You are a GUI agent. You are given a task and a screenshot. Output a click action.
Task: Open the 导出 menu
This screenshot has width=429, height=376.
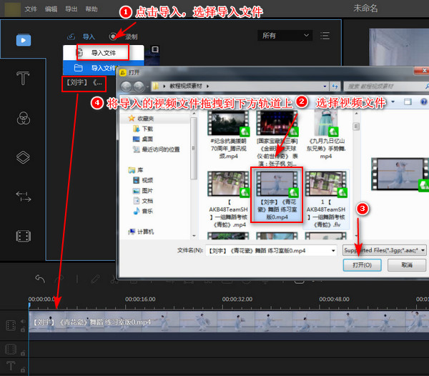pyautogui.click(x=71, y=9)
